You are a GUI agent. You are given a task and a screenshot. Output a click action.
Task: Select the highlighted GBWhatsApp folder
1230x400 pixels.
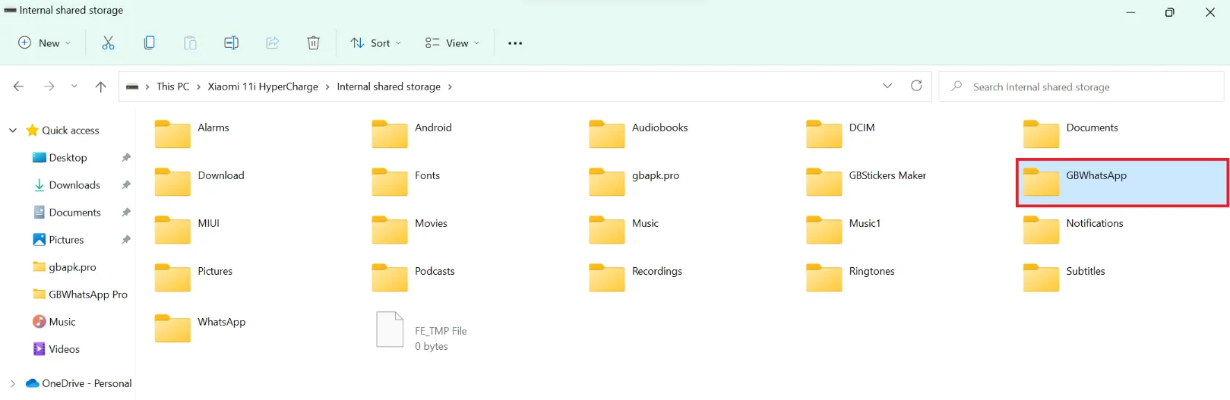(x=1122, y=182)
